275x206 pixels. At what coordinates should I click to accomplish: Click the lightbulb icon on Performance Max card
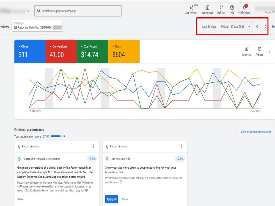(x=19, y=146)
